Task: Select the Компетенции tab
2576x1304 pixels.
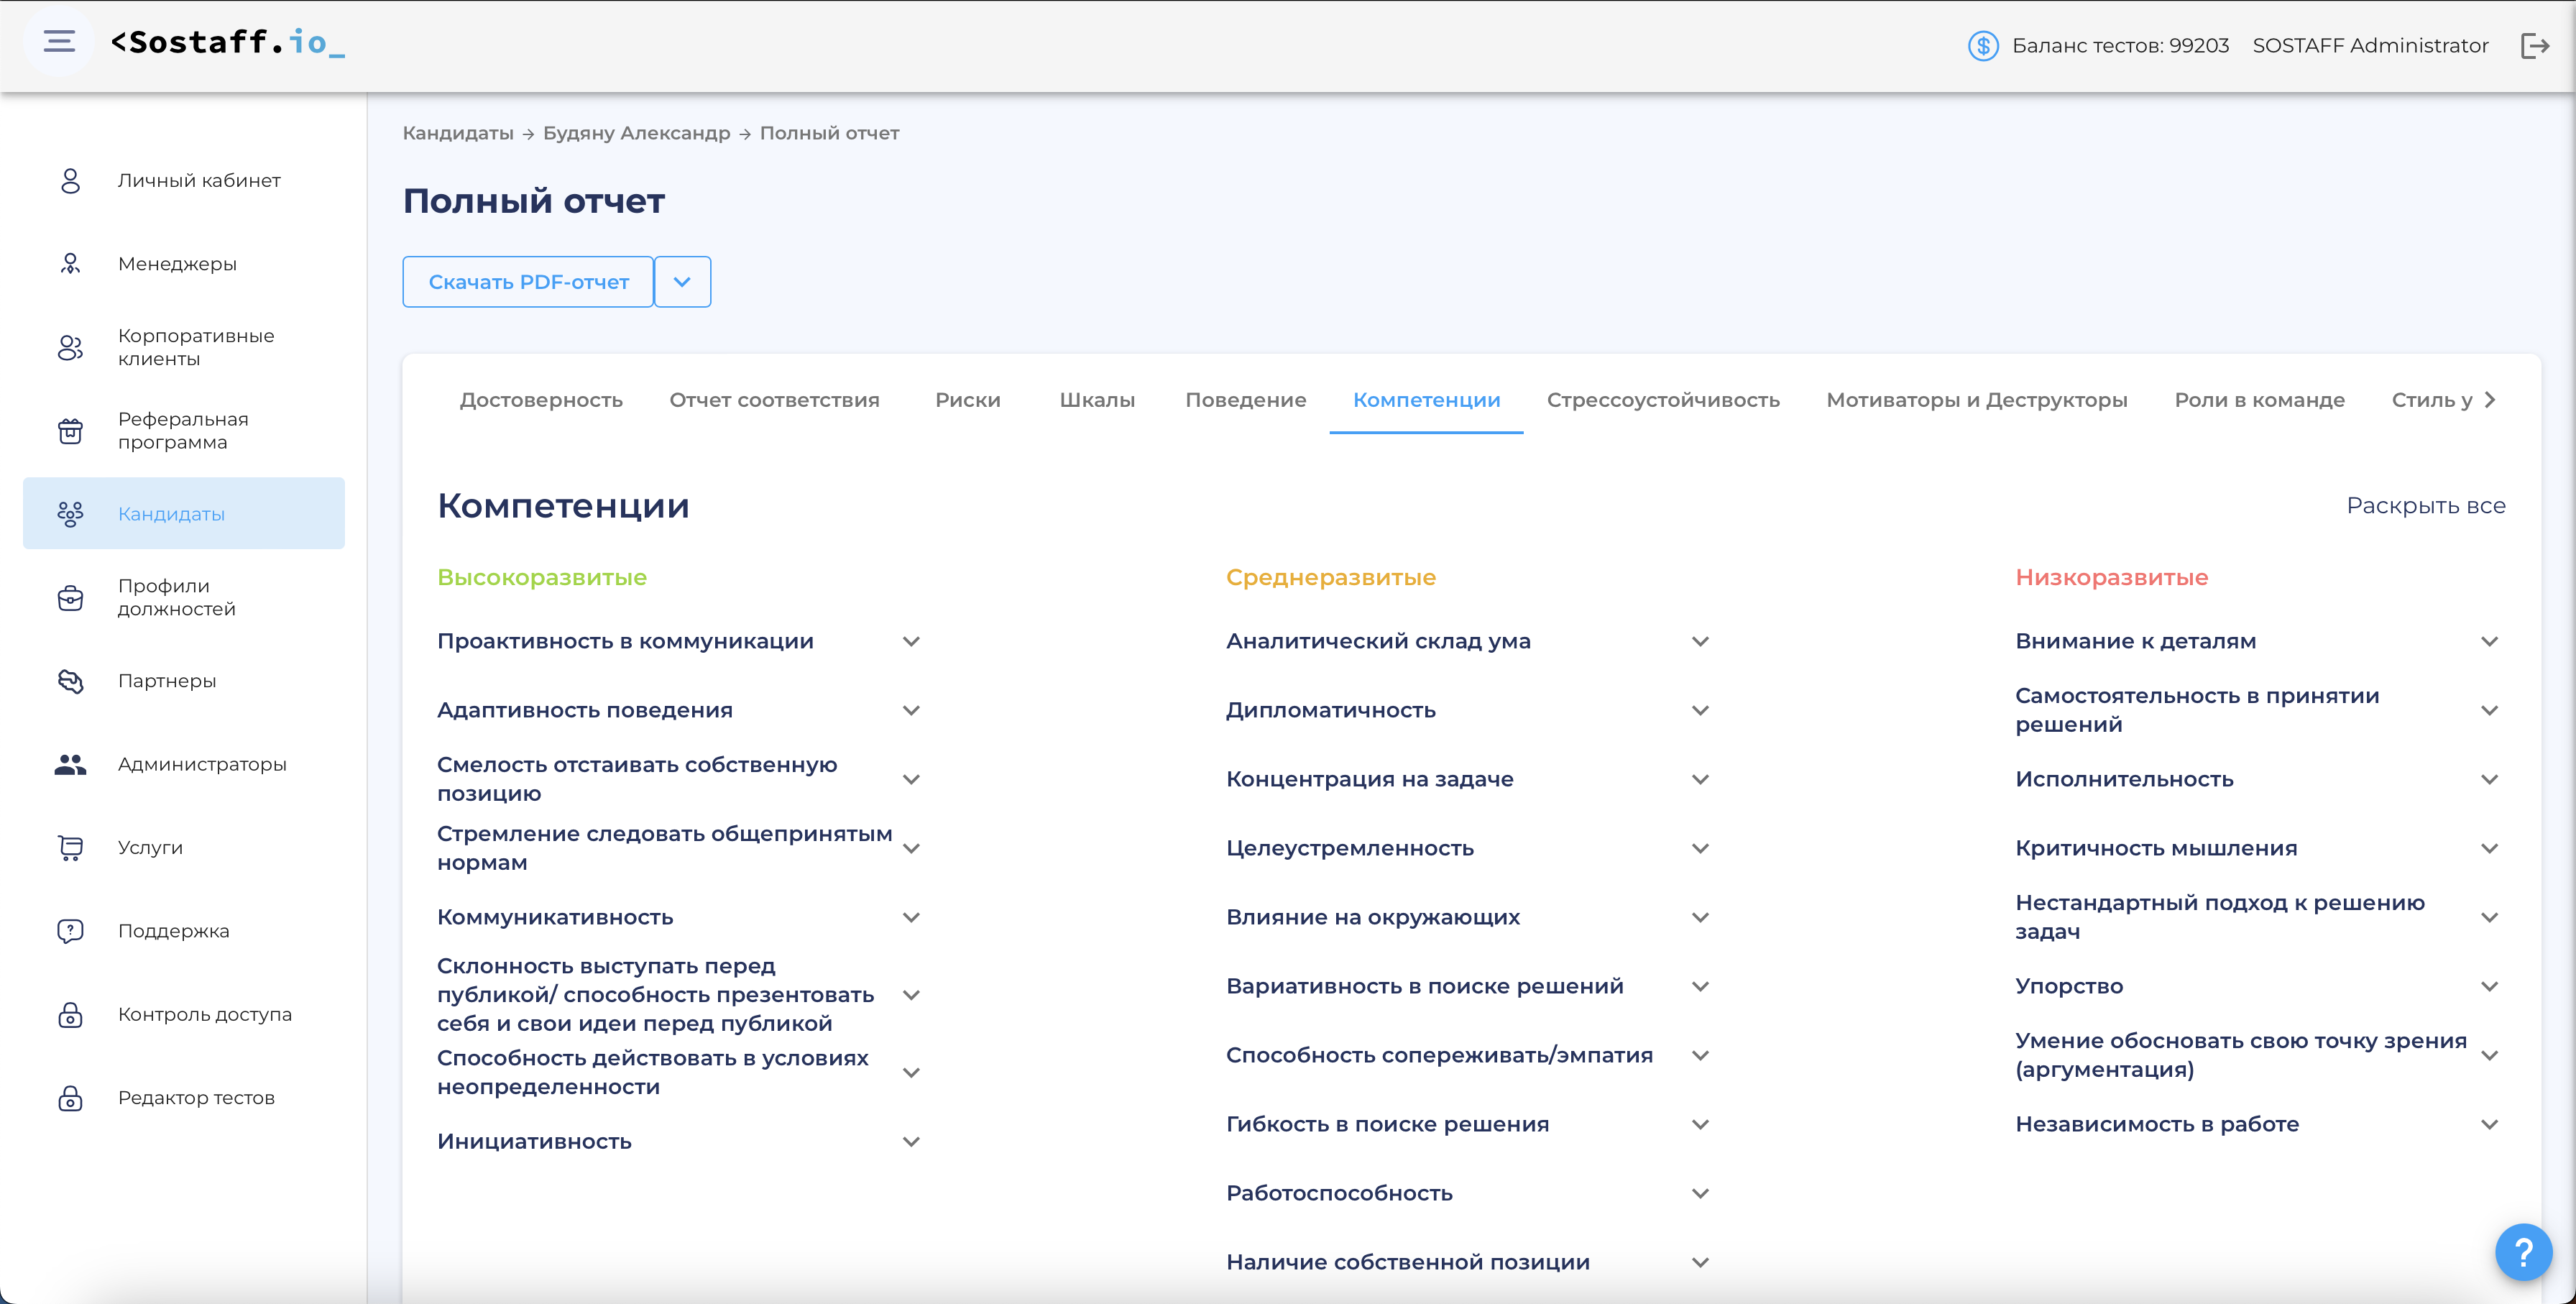Action: (x=1426, y=400)
